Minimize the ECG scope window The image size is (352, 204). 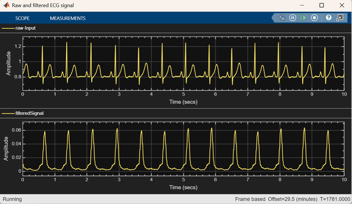pyautogui.click(x=302, y=6)
